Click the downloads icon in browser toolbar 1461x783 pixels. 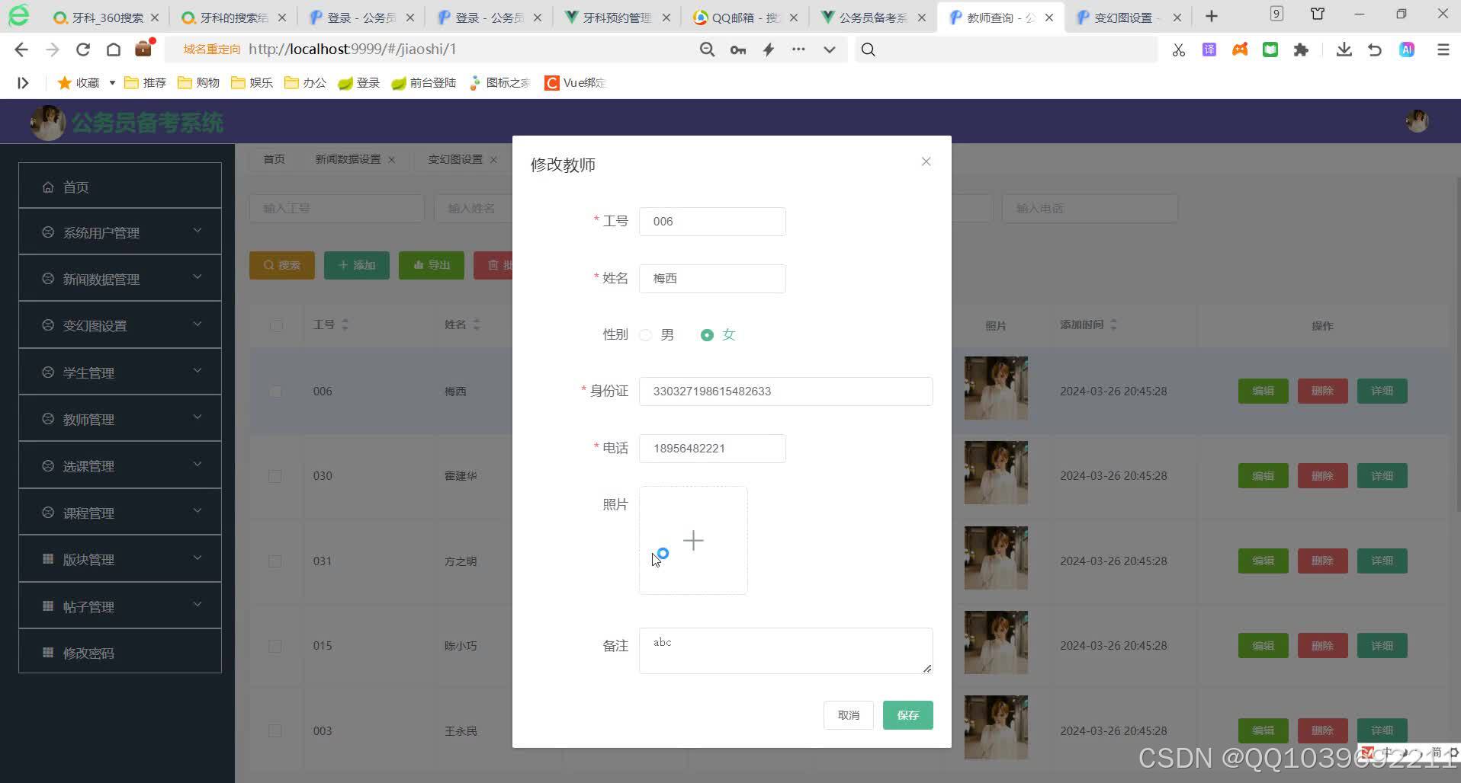point(1344,49)
